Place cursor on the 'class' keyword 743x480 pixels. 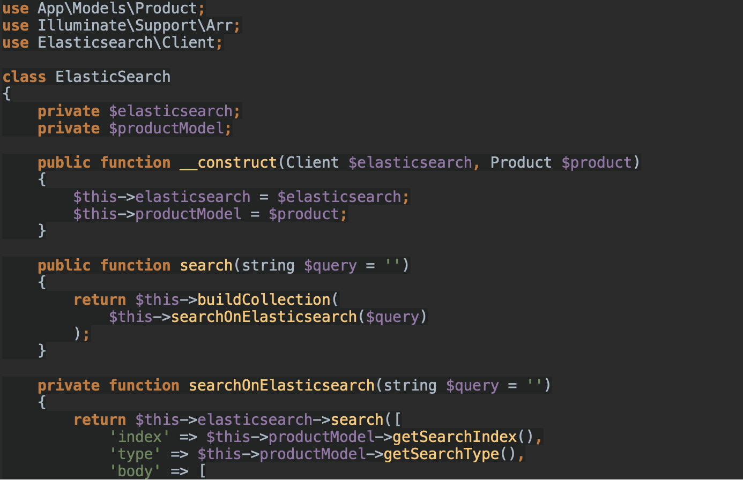tap(24, 77)
